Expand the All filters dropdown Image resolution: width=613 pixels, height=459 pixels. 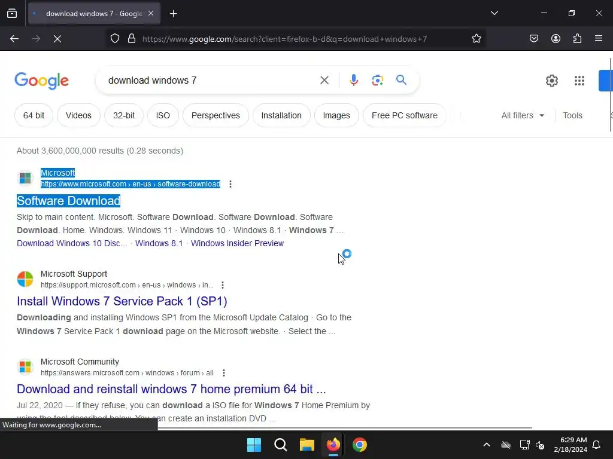point(523,115)
